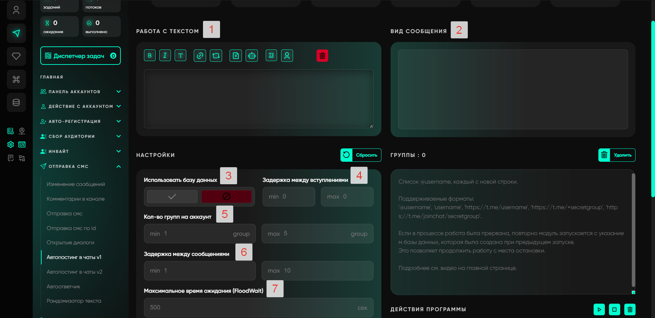Click the Bold formatting icon
655x318 pixels.
coord(149,56)
